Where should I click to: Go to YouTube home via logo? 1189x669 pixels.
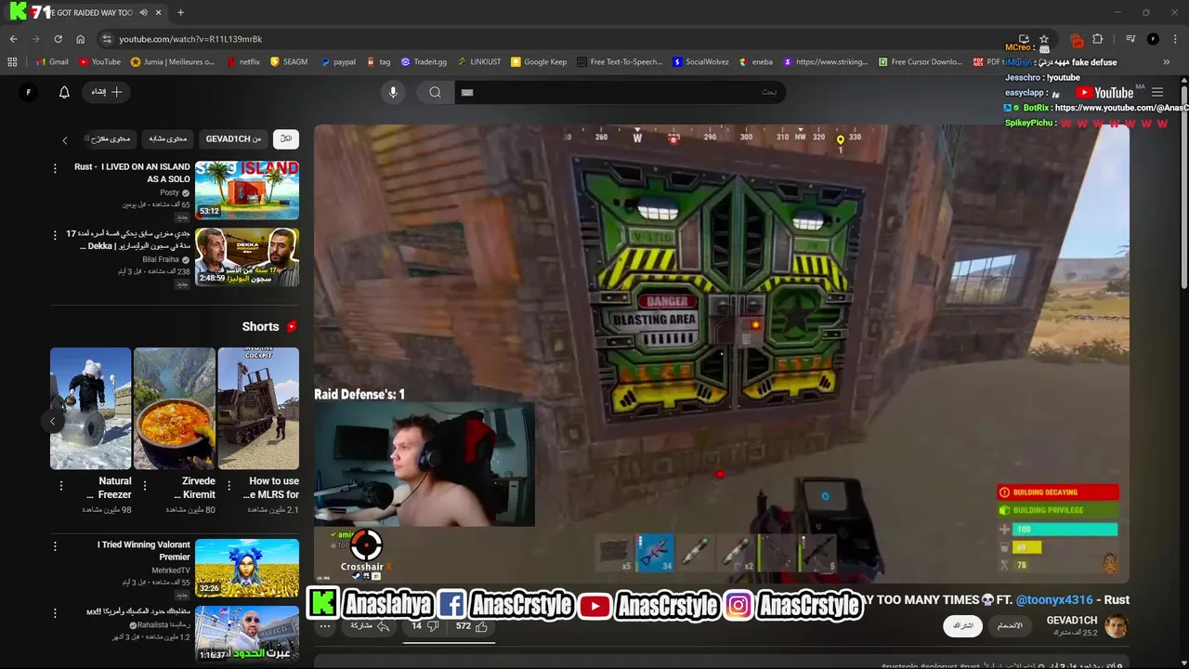tap(1104, 92)
